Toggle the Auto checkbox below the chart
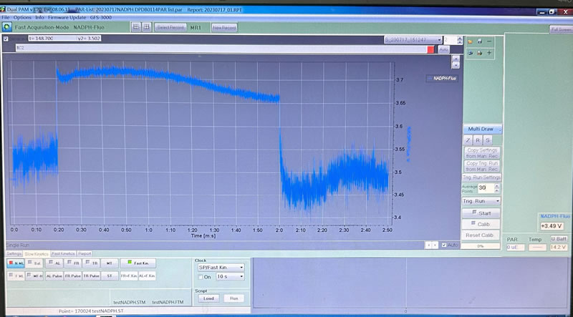The image size is (573, 317). pos(444,245)
